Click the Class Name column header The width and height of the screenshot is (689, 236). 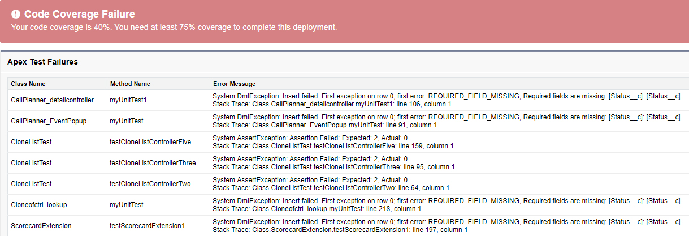click(28, 84)
